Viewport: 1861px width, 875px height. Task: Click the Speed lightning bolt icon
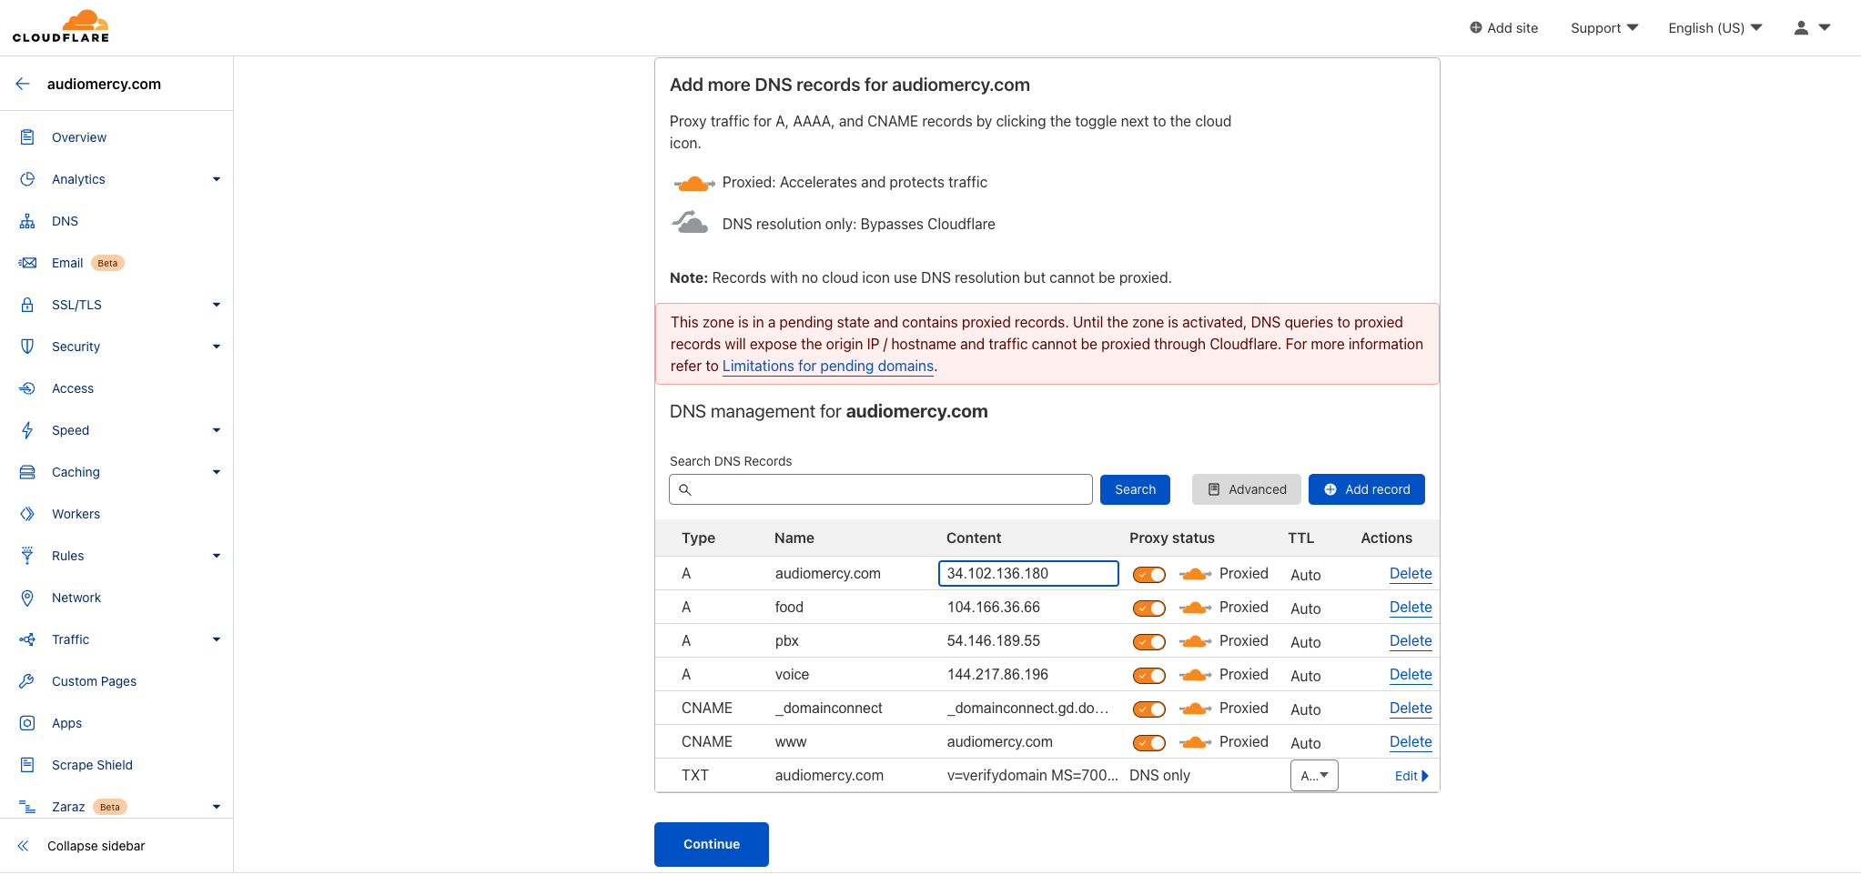(x=27, y=430)
